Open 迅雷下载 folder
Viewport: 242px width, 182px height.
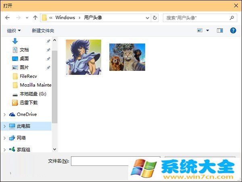[29, 103]
